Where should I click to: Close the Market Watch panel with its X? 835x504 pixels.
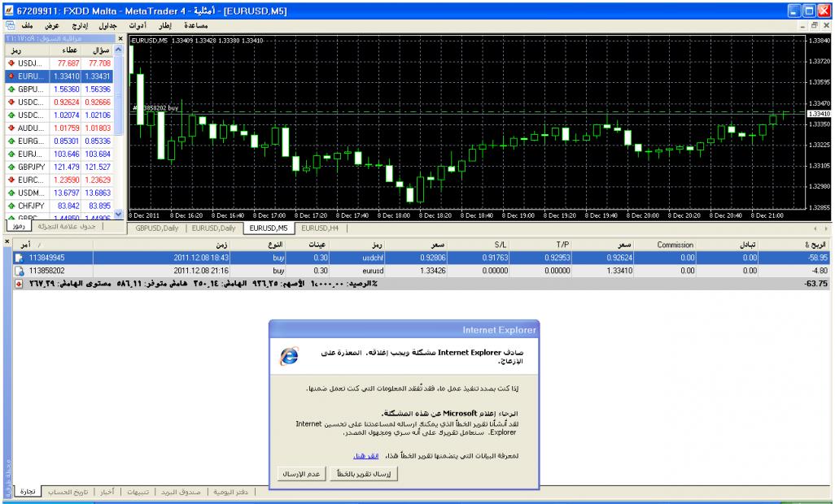pyautogui.click(x=121, y=38)
